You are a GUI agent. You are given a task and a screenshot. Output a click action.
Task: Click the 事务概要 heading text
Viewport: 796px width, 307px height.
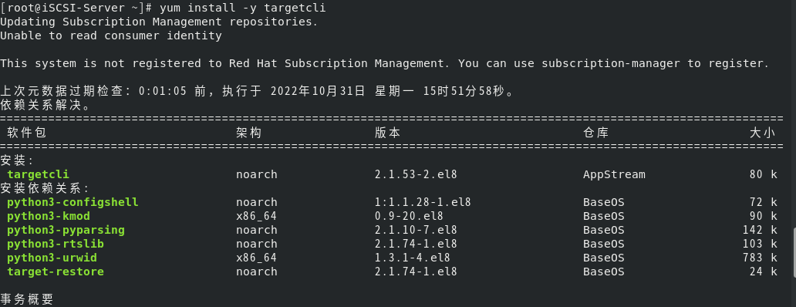coord(26,299)
